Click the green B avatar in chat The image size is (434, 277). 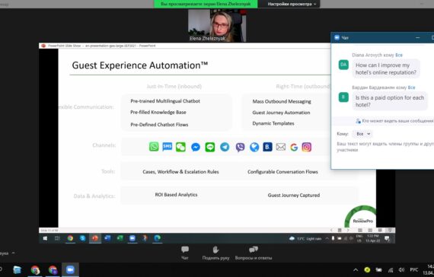tap(343, 97)
